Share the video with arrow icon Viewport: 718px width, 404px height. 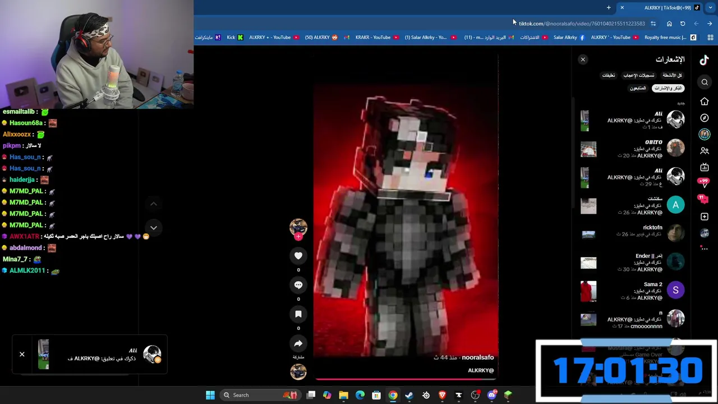298,343
